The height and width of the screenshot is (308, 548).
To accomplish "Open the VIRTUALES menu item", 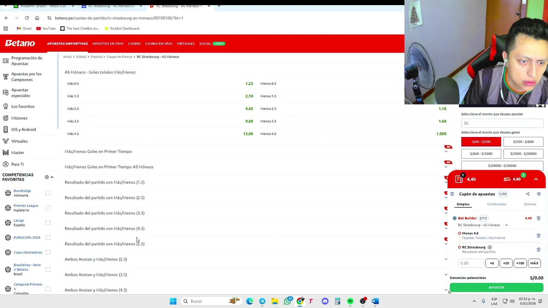I will tap(186, 44).
